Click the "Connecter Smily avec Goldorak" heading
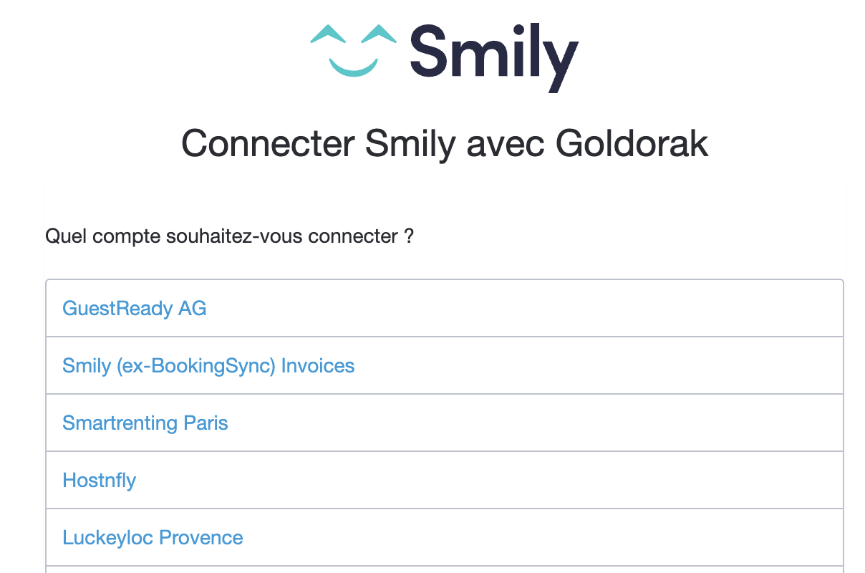The height and width of the screenshot is (573, 865). click(445, 144)
